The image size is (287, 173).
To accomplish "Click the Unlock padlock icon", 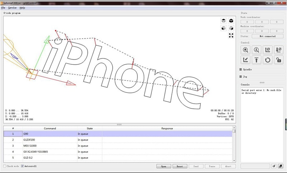I will [278, 60].
